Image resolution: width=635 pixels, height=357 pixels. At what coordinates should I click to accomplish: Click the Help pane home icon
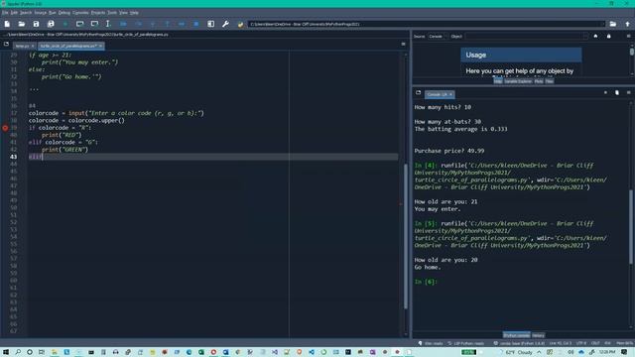coord(595,36)
